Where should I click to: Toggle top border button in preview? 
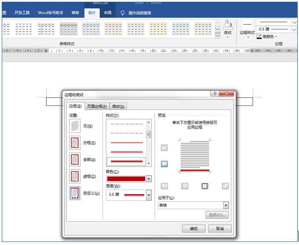tap(164, 148)
